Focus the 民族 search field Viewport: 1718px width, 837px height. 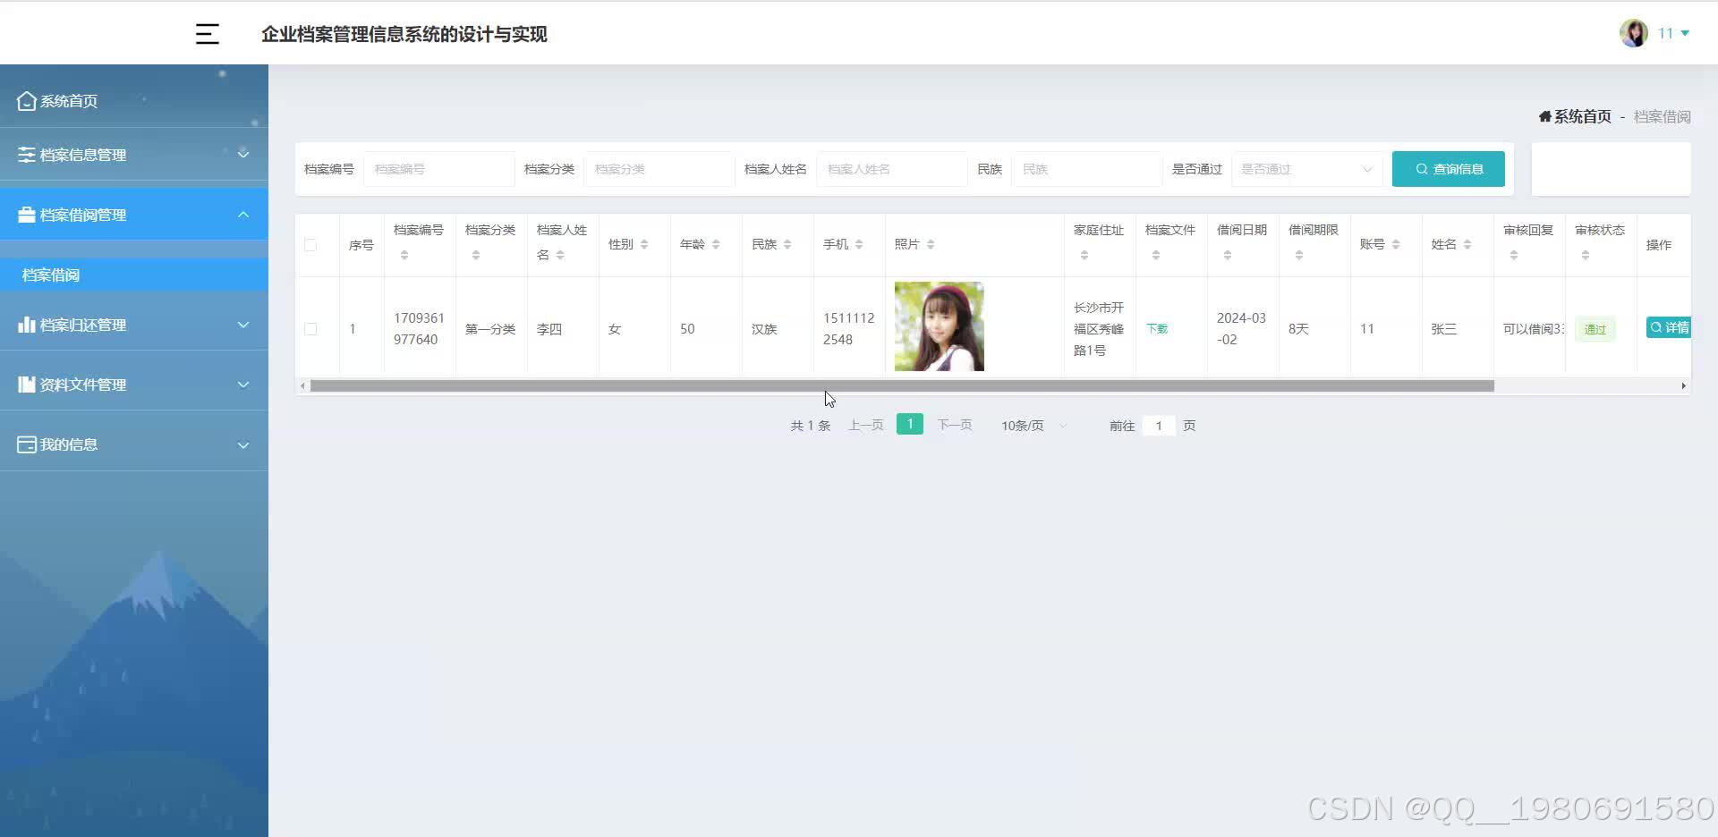tap(1087, 169)
